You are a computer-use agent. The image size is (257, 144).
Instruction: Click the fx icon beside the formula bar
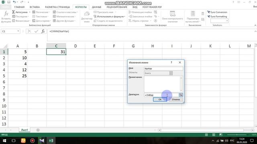43,31
